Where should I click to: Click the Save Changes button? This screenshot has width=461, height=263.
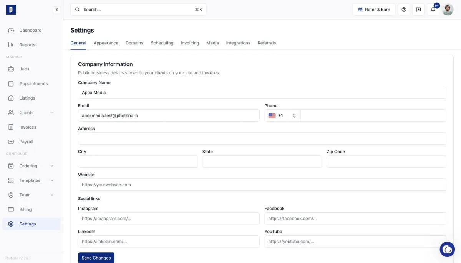[96, 258]
